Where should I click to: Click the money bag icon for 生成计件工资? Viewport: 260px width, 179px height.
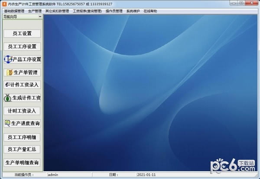(x=8, y=98)
